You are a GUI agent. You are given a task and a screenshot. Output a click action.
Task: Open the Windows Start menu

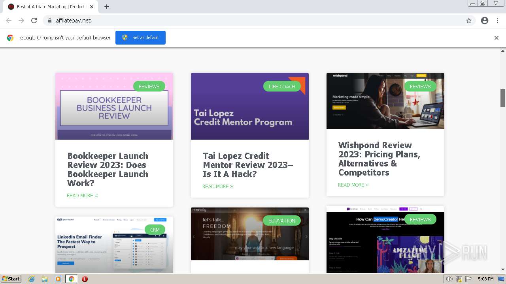click(11, 279)
